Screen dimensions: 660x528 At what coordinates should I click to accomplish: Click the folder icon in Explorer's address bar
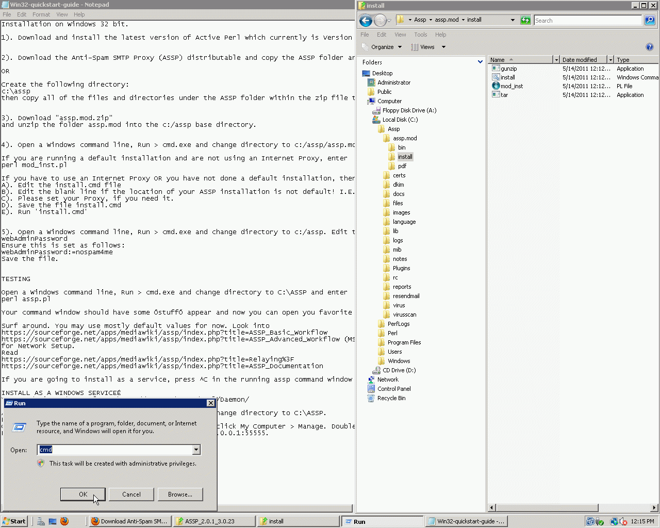tap(401, 20)
